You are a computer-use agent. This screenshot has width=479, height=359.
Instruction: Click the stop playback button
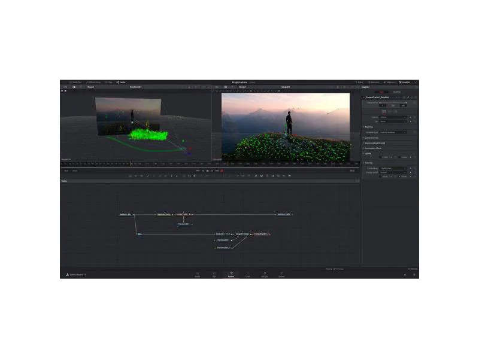tap(207, 171)
